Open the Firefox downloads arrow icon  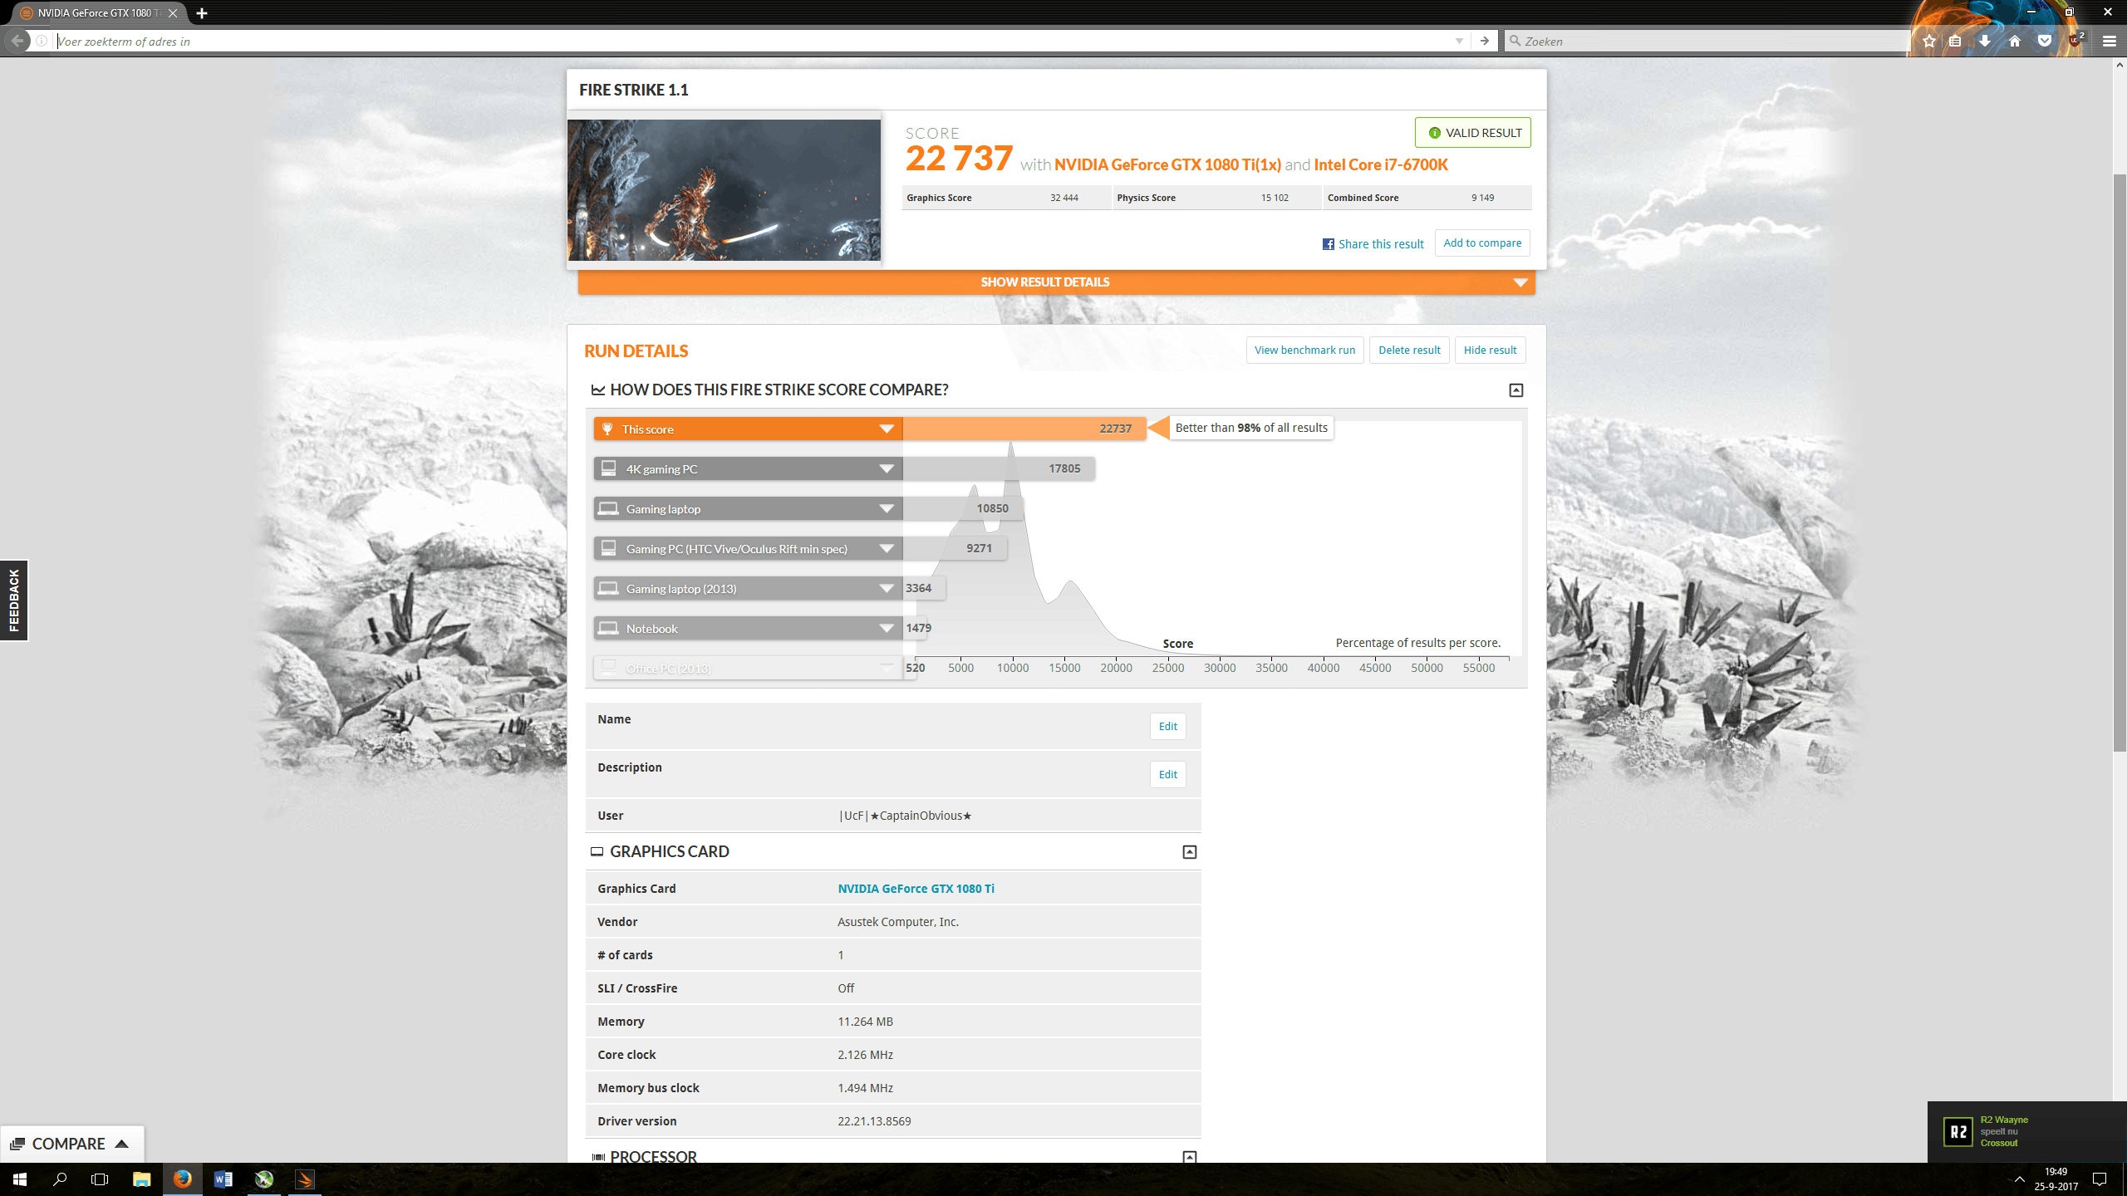(1985, 41)
